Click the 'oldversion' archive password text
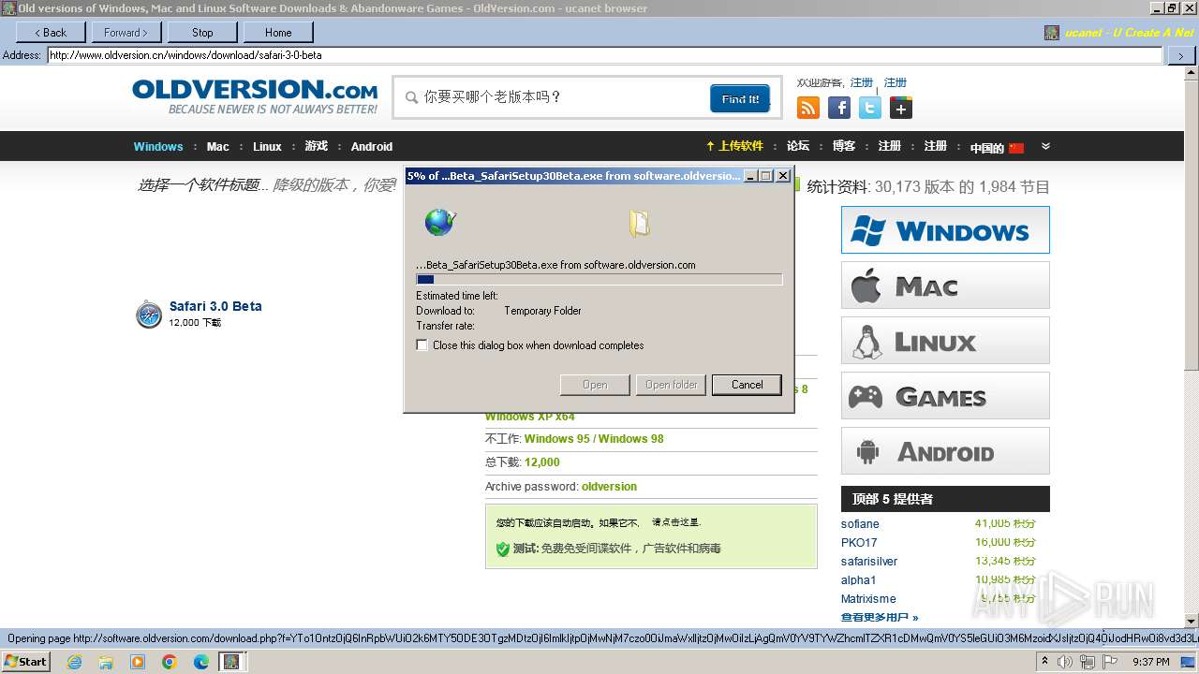This screenshot has height=674, width=1199. coord(609,487)
